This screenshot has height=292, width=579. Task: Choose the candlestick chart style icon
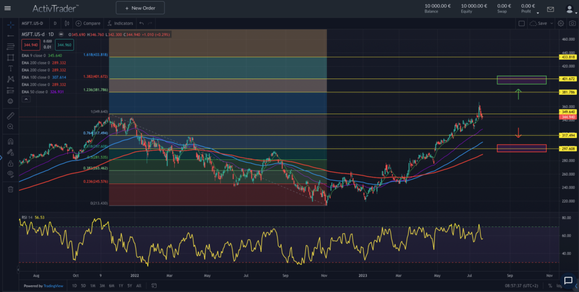[67, 23]
